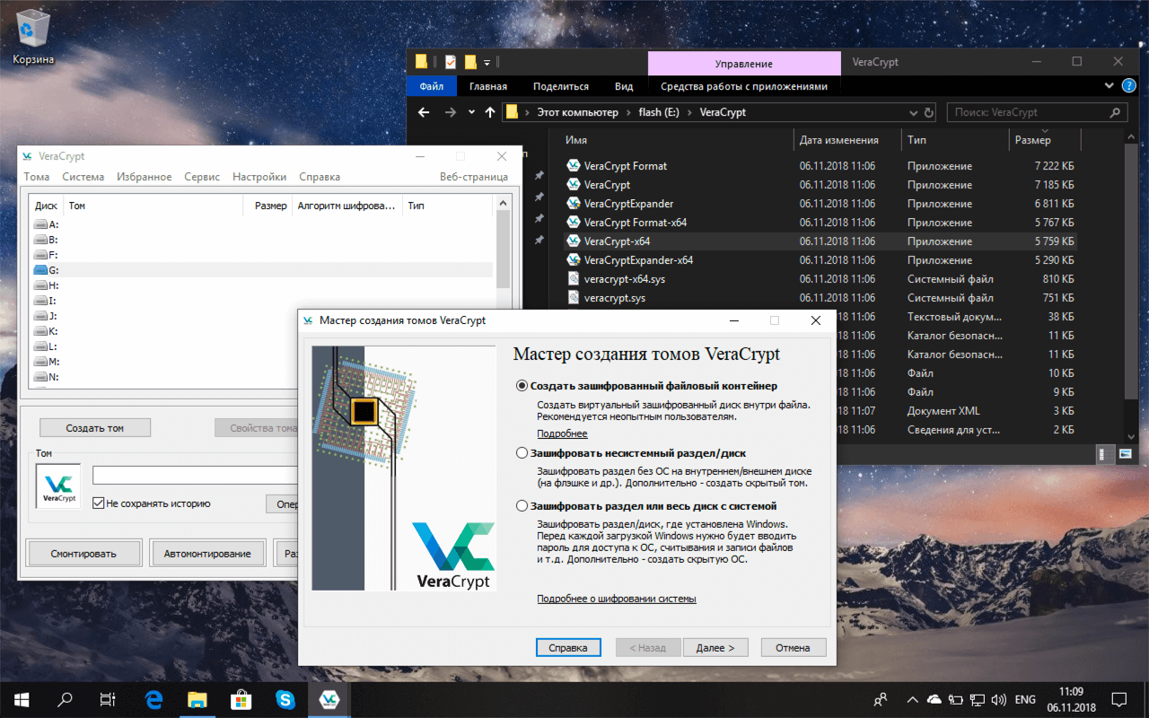The height and width of the screenshot is (718, 1149).
Task: Open 'Поделиться' ribbon tab
Action: [x=561, y=86]
